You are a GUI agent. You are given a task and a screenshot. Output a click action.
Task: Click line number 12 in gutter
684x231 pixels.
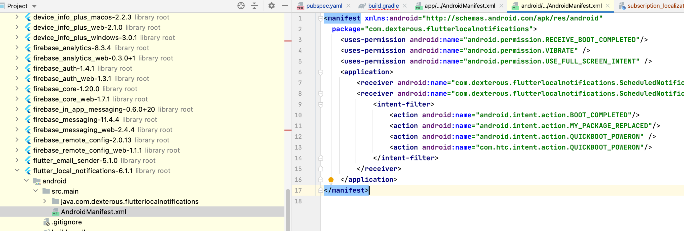[298, 137]
